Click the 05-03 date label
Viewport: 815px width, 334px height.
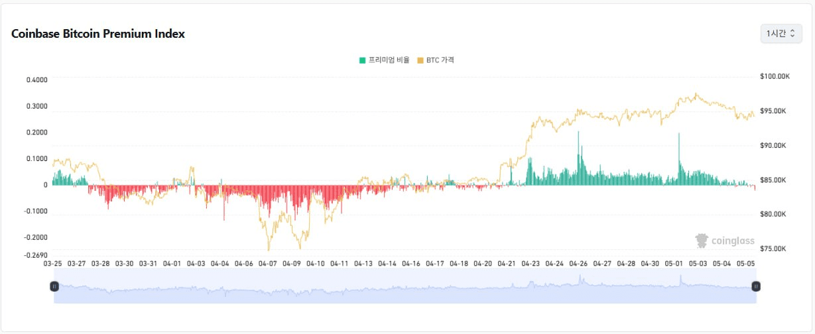click(x=698, y=264)
